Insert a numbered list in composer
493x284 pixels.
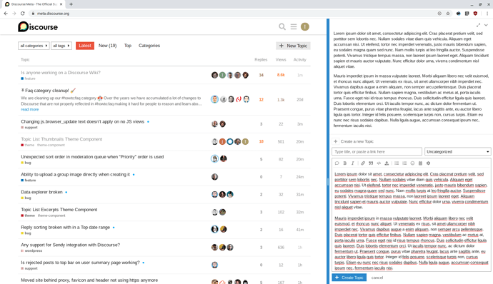pos(404,163)
